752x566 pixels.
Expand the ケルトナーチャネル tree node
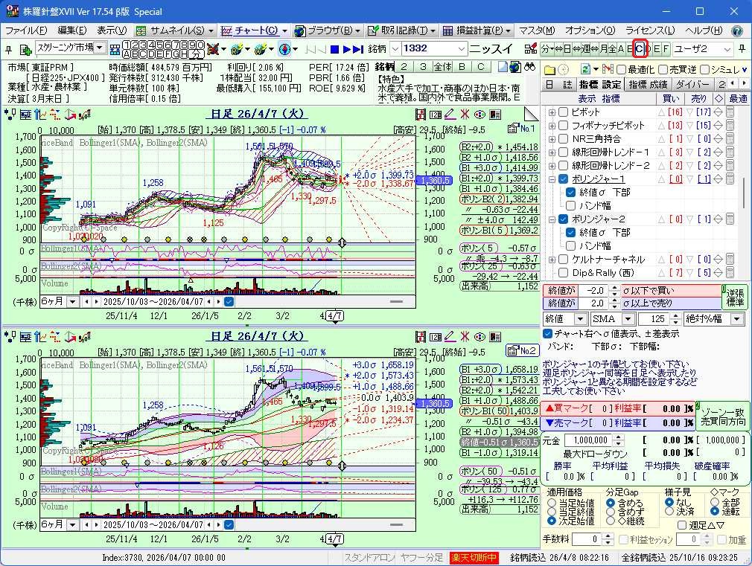552,260
